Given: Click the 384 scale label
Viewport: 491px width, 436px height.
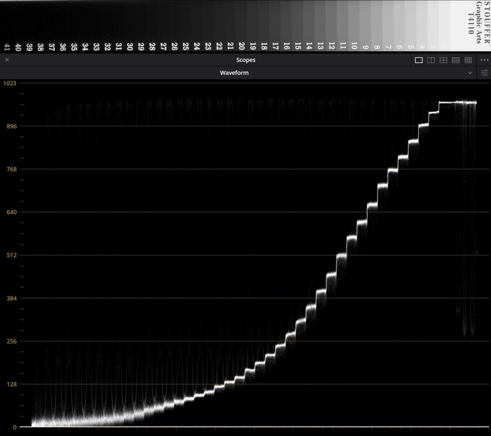Looking at the screenshot, I should click(12, 298).
